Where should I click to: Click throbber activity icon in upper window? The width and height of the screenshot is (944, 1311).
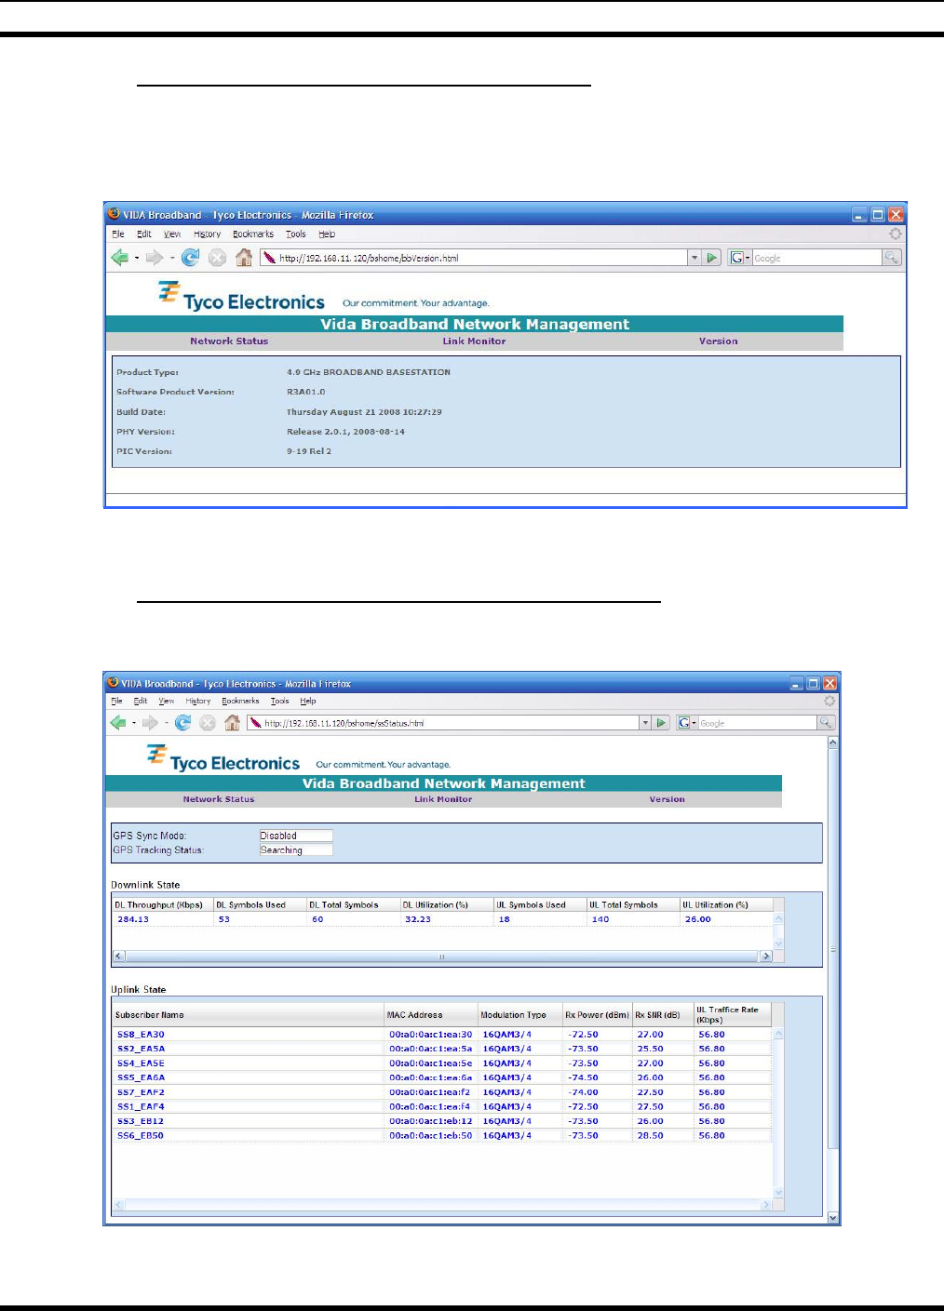pos(895,234)
